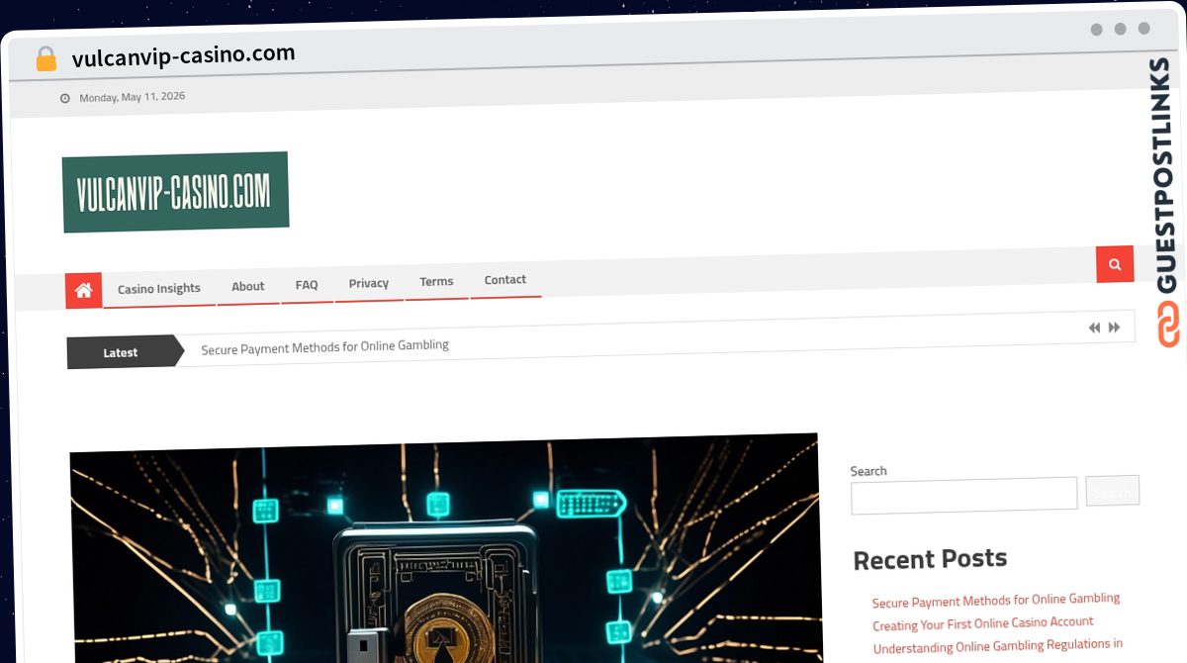
Task: Open the red search icon button
Action: coord(1115,264)
